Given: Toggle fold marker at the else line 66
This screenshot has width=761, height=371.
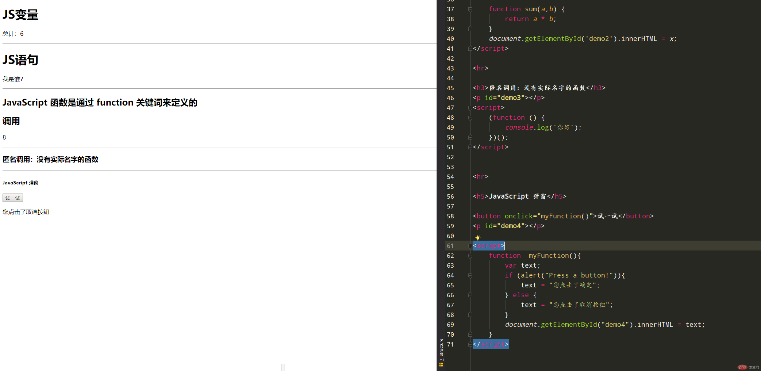Looking at the screenshot, I should pyautogui.click(x=470, y=295).
